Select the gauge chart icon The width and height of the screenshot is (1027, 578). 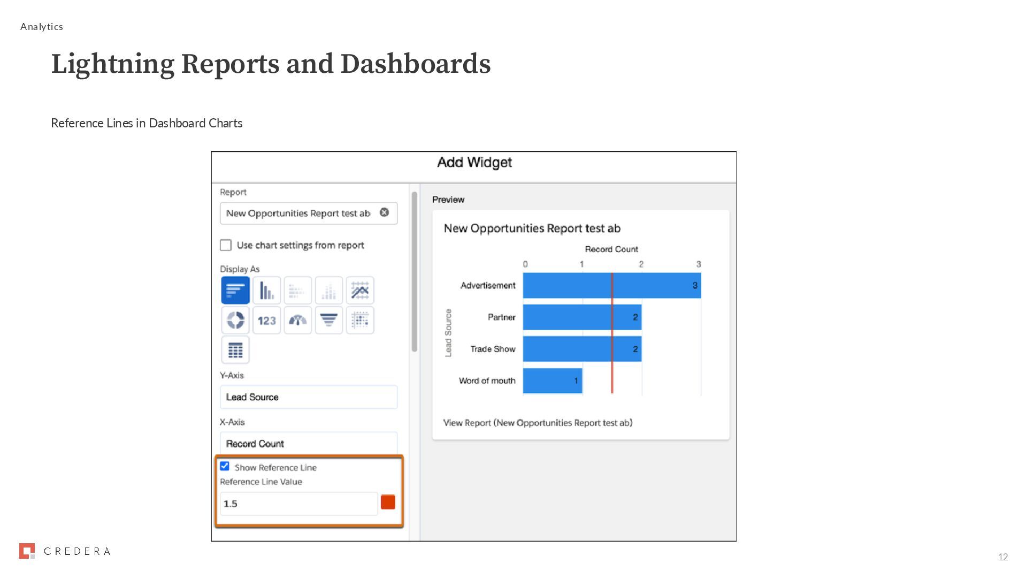pyautogui.click(x=297, y=321)
